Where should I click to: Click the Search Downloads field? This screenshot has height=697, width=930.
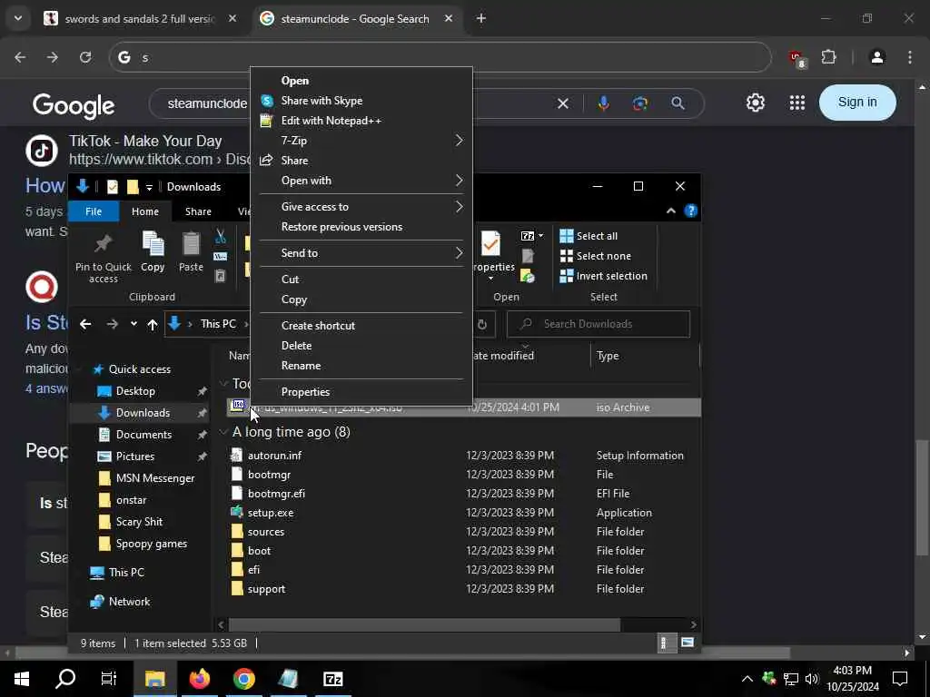pyautogui.click(x=599, y=324)
